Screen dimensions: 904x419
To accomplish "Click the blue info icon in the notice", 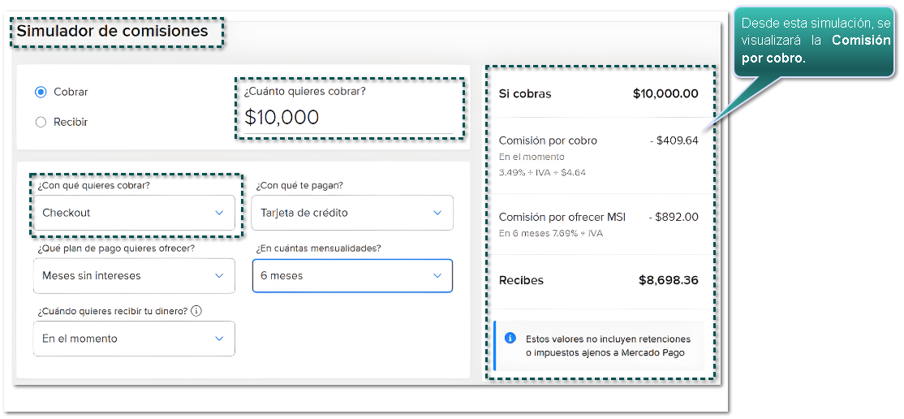I will tap(510, 338).
